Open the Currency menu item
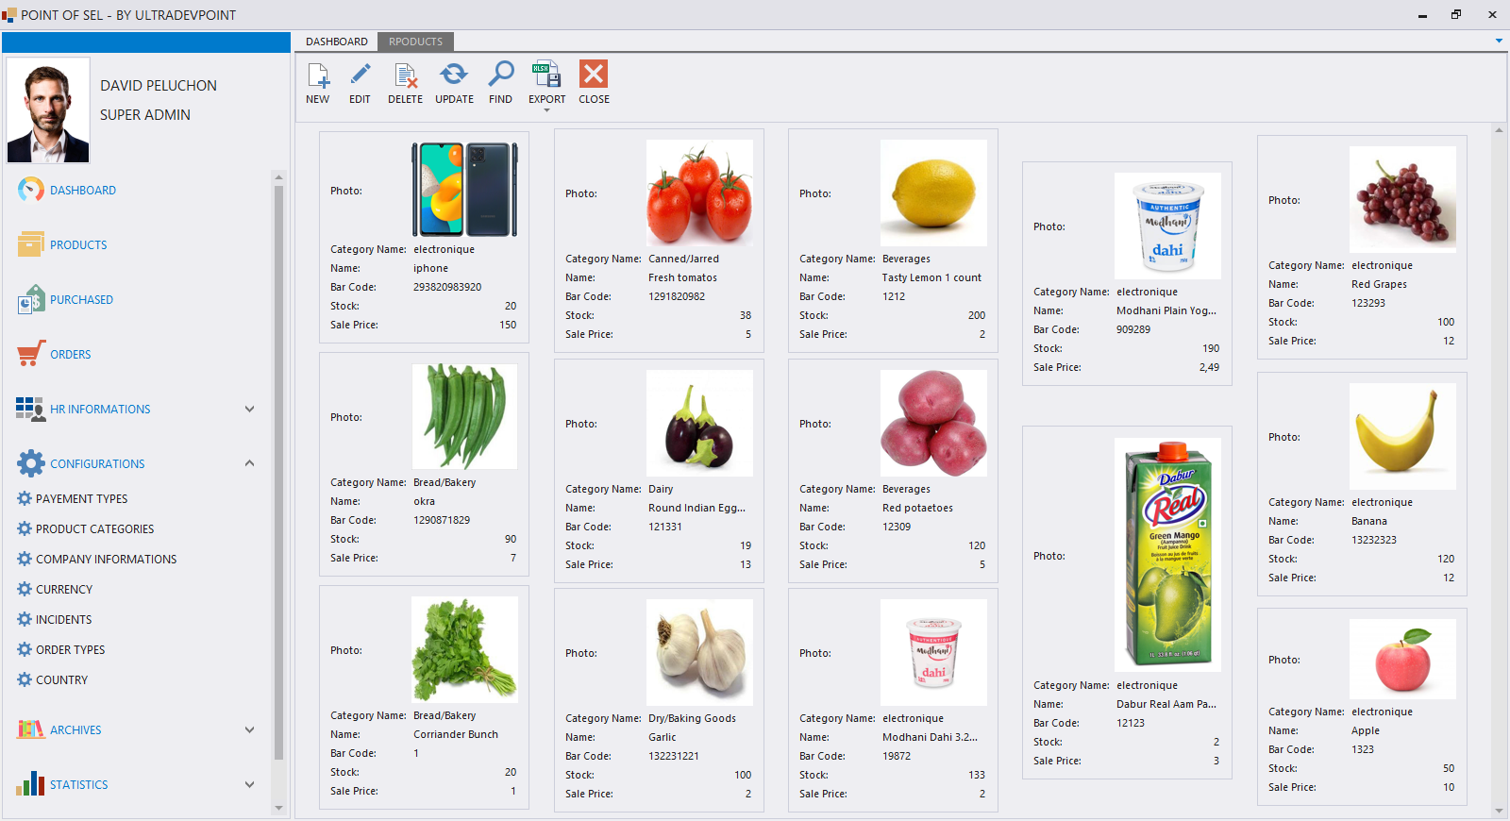This screenshot has width=1510, height=821. [x=64, y=589]
